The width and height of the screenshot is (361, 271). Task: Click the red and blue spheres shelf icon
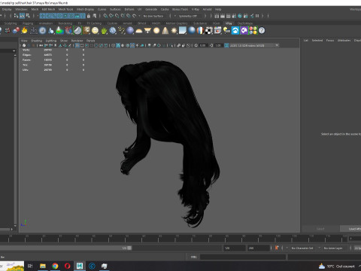[16, 31]
